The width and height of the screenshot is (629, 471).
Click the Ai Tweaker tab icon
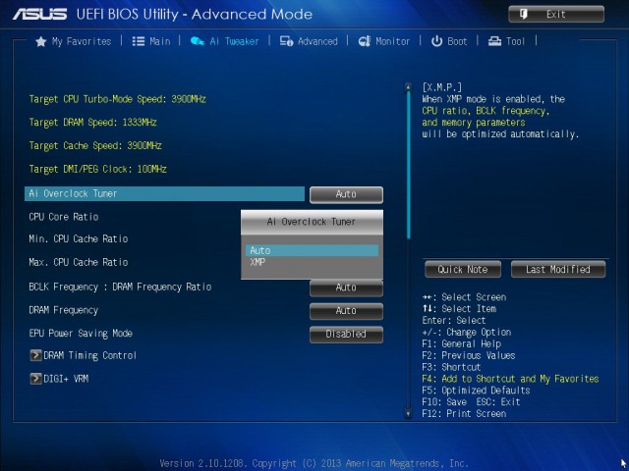coord(197,41)
